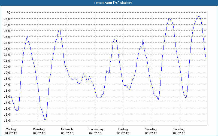Viewport: 218px width, 136px height.
Task: Click the °C unit label on axis
Action: pyautogui.click(x=8, y=13)
